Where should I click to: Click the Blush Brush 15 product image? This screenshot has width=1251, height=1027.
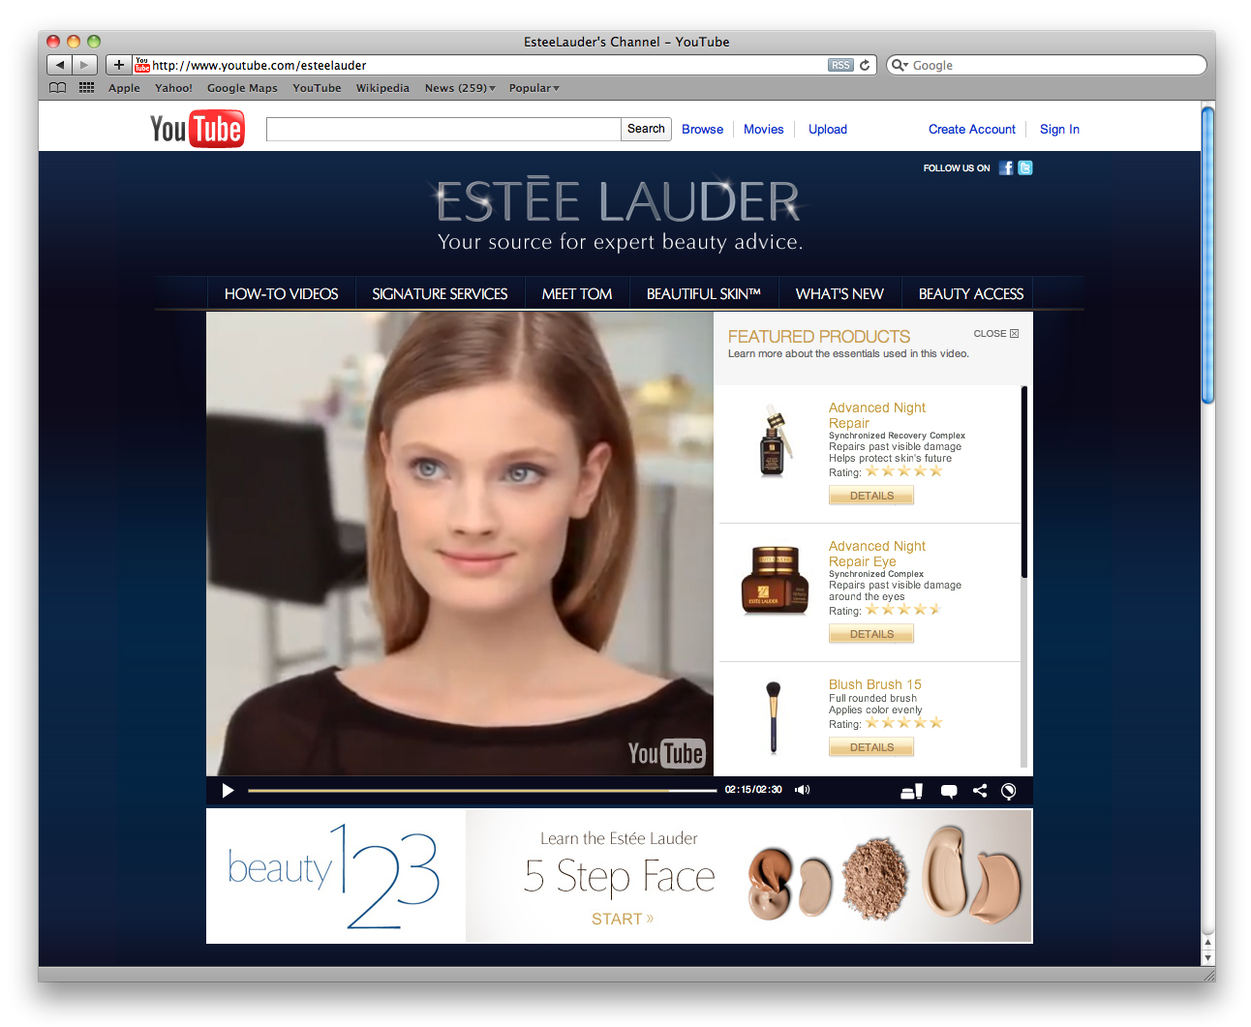point(774,717)
